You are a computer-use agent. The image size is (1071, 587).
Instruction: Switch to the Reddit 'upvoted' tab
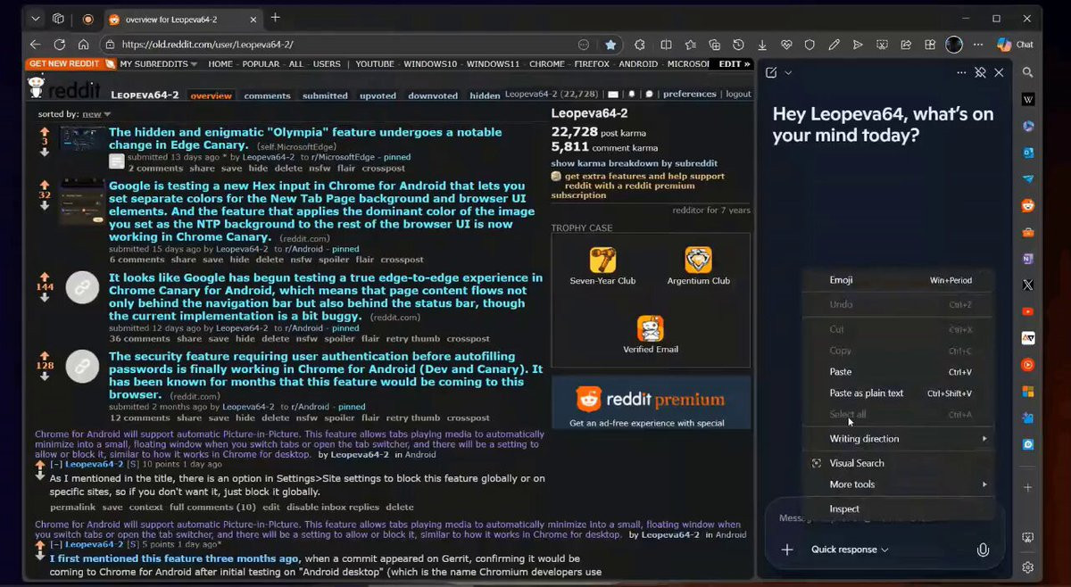pyautogui.click(x=378, y=95)
